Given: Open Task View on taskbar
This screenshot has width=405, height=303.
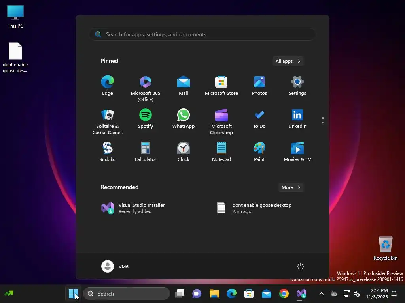Looking at the screenshot, I should (x=180, y=294).
